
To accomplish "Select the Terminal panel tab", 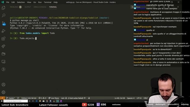I will click(53, 7).
